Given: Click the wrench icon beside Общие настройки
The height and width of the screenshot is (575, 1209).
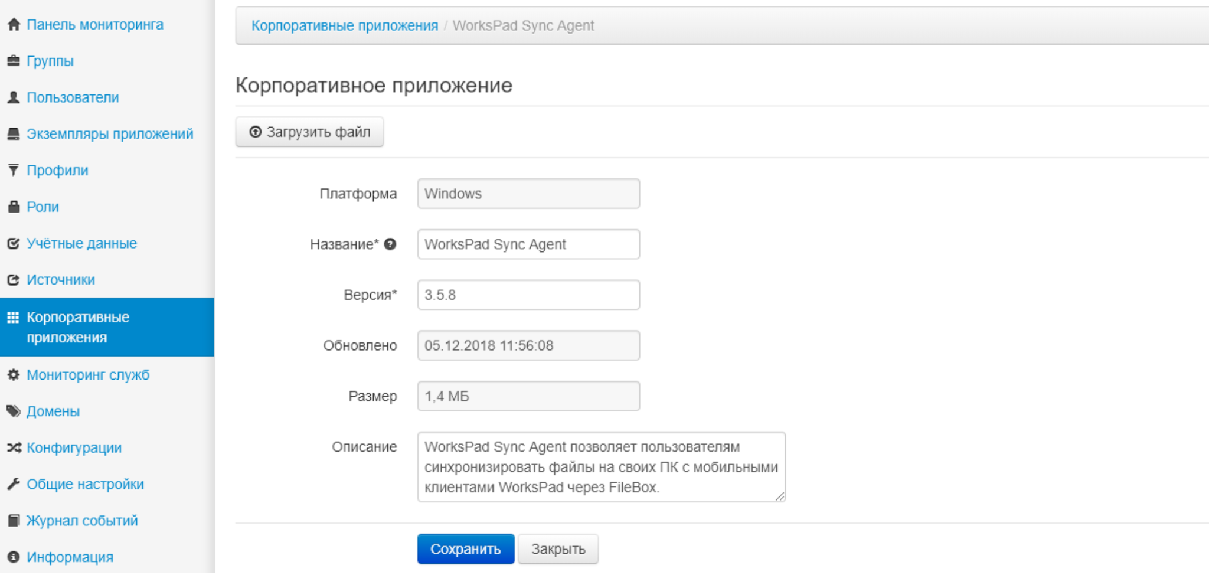Looking at the screenshot, I should (x=14, y=484).
